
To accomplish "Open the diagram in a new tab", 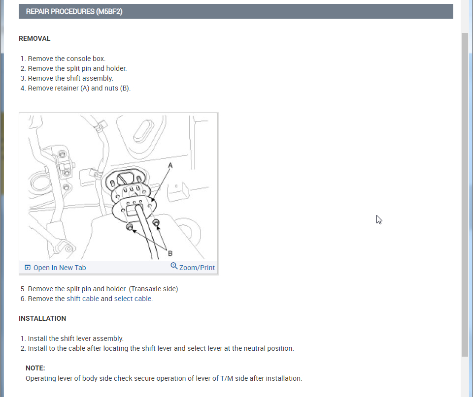I will [x=60, y=268].
